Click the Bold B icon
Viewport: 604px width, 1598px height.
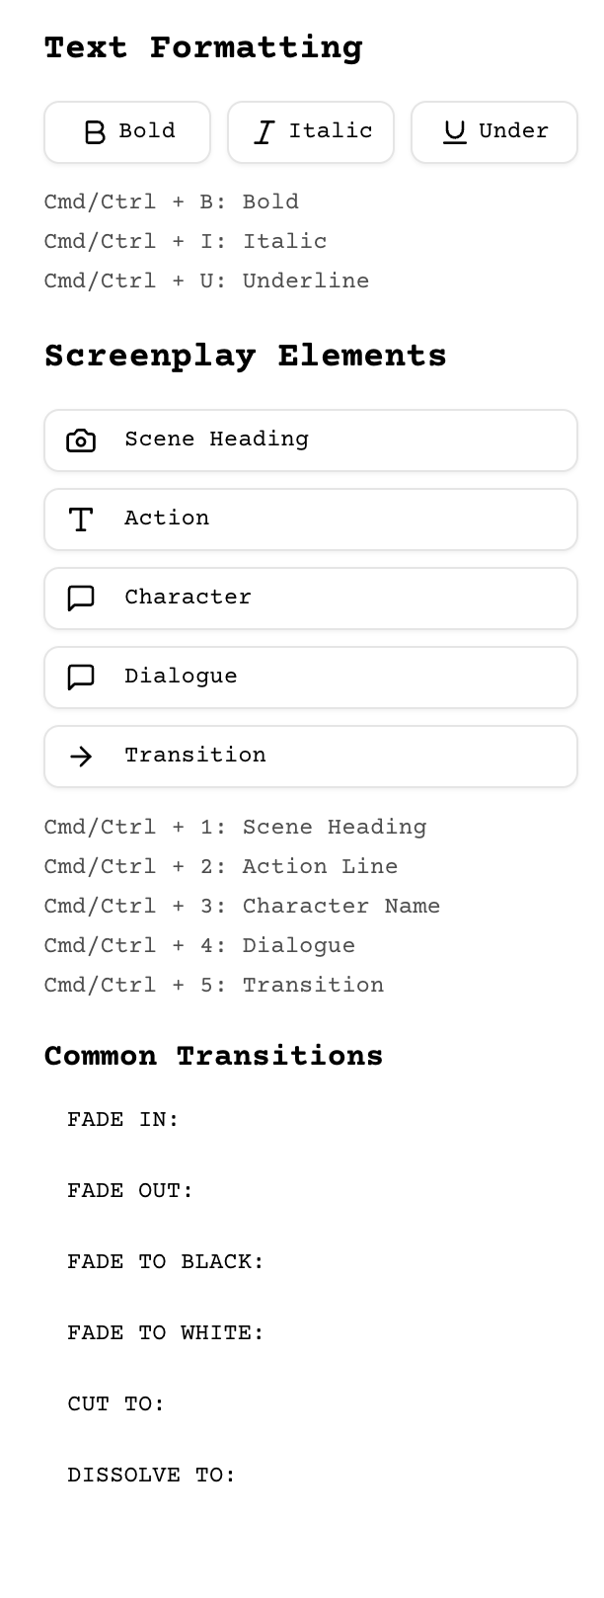click(95, 132)
